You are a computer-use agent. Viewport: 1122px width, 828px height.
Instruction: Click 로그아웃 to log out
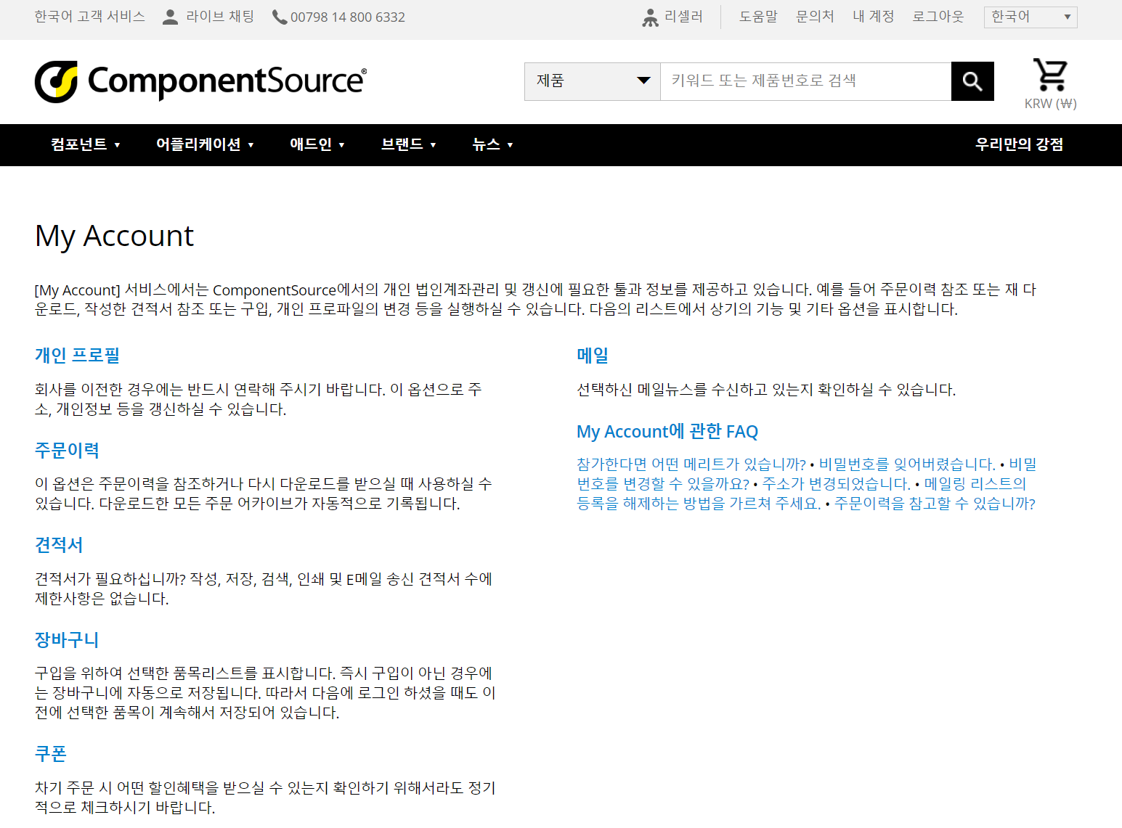click(x=938, y=17)
